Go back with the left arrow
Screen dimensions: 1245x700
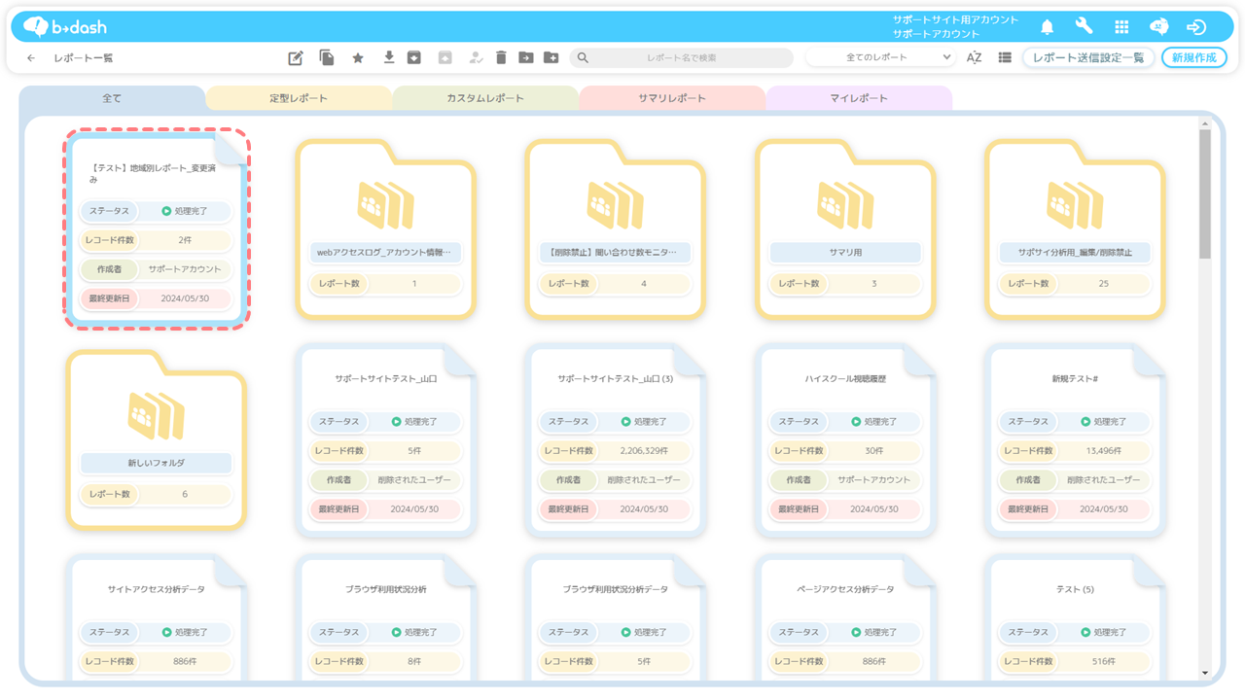point(31,58)
